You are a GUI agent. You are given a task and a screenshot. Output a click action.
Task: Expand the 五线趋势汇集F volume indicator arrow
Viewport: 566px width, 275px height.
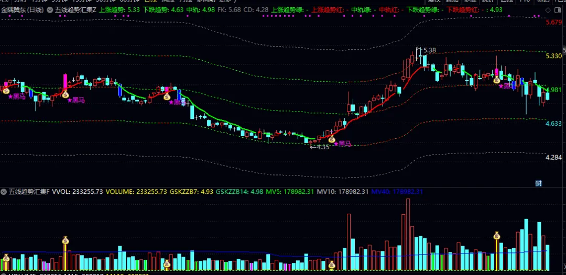click(4, 192)
